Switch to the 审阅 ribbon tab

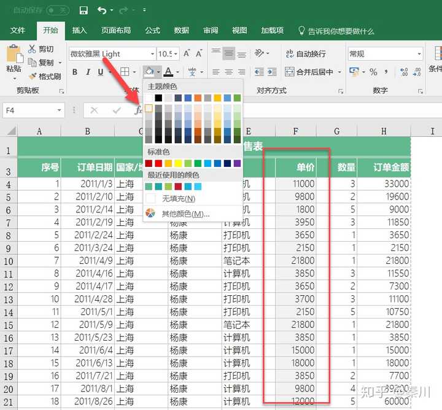(x=211, y=31)
